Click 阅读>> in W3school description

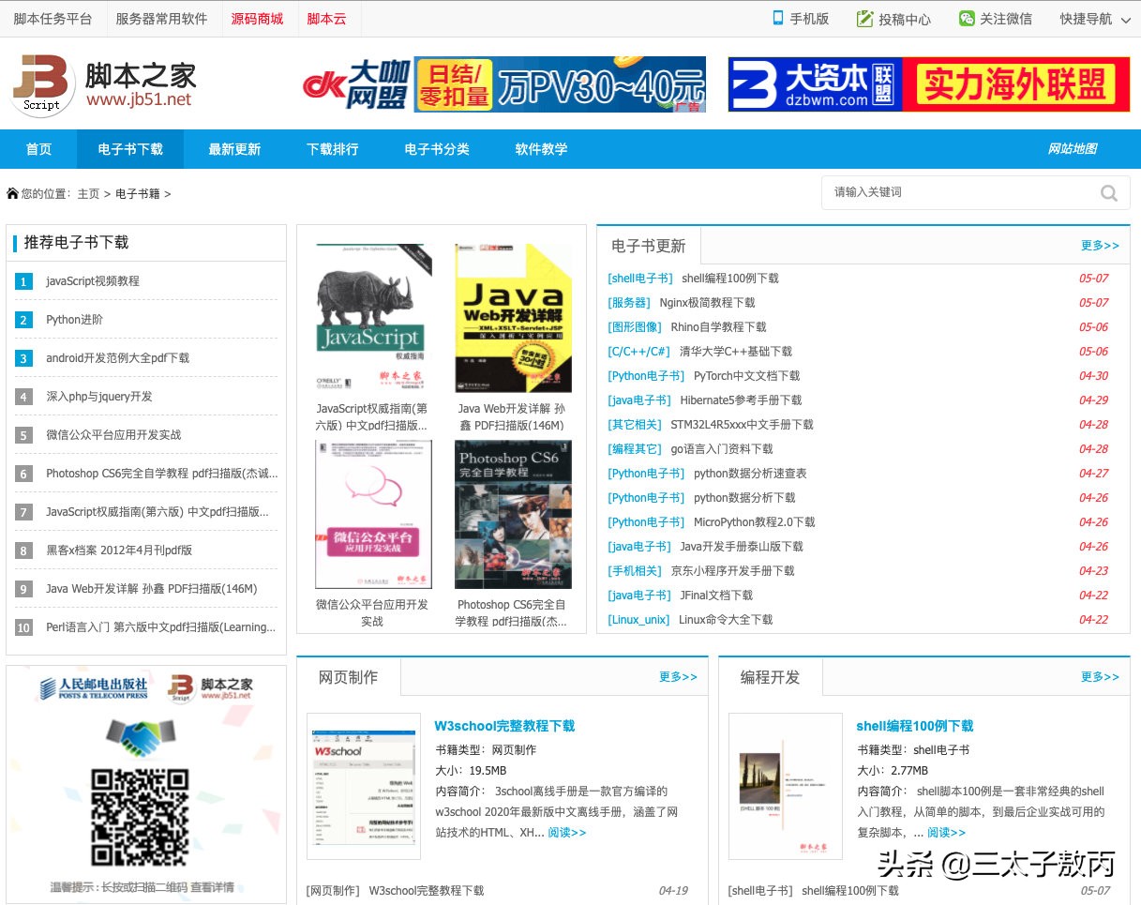pyautogui.click(x=567, y=833)
